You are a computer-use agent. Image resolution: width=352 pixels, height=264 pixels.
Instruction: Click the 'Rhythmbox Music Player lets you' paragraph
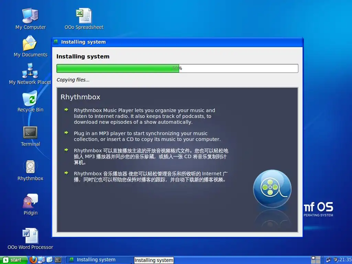pyautogui.click(x=144, y=116)
